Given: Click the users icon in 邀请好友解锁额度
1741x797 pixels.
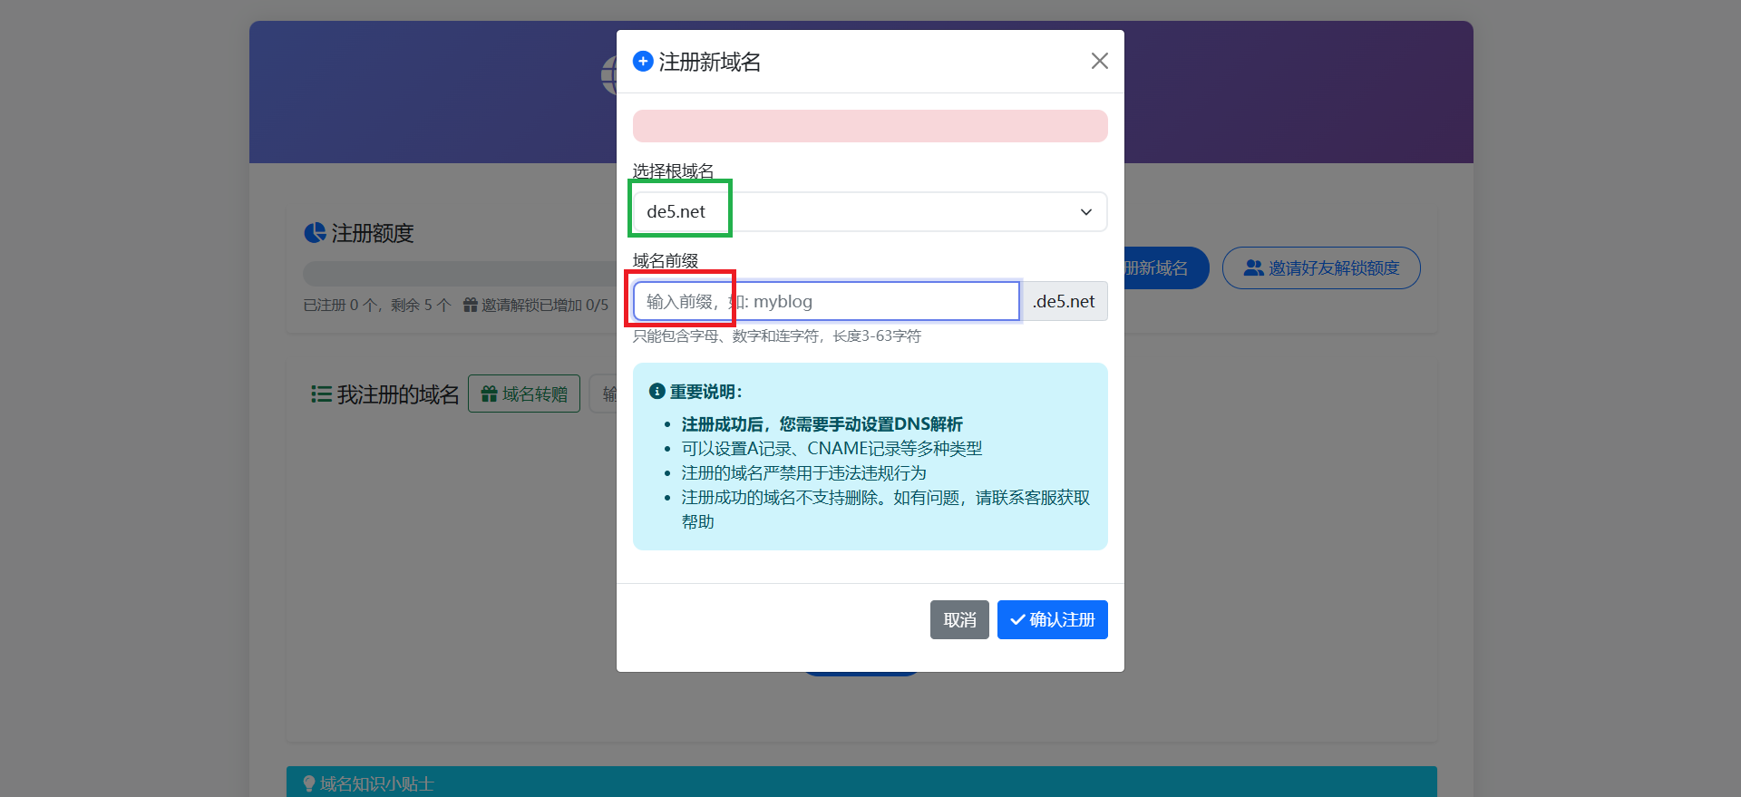Looking at the screenshot, I should [1253, 268].
